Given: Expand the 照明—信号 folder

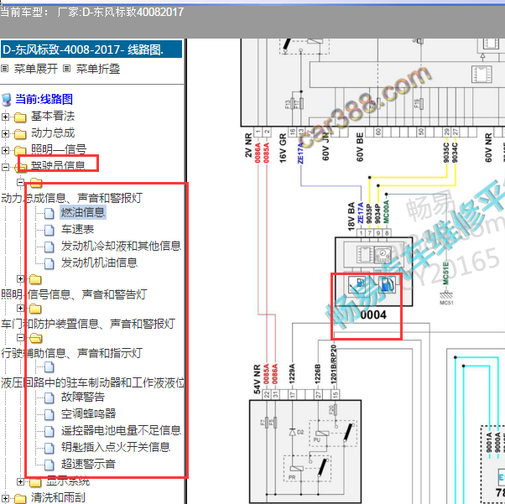Looking at the screenshot, I should tap(5, 150).
